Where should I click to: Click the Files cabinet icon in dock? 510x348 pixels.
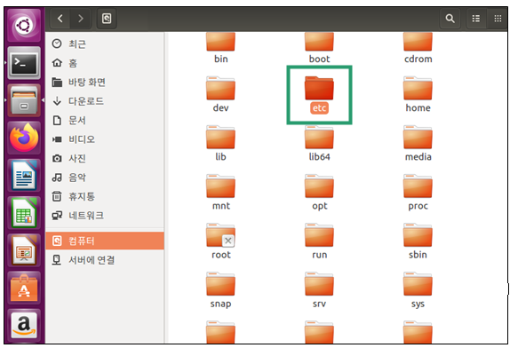[24, 100]
